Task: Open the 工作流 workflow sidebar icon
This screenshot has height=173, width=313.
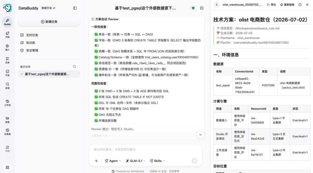Action: point(7,103)
